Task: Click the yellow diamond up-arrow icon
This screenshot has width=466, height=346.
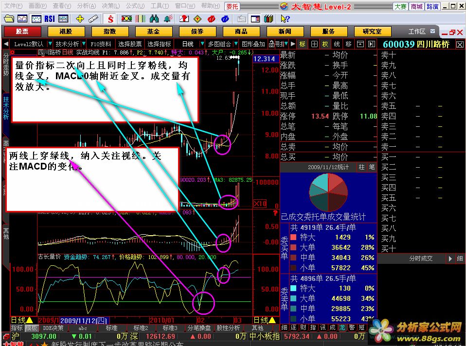Action: tap(197, 19)
